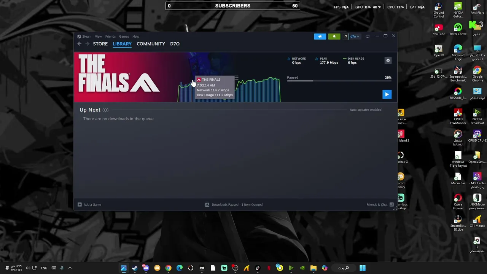Screen dimensions: 487x274
Task: Open Google Chrome desktop shortcut
Action: click(x=477, y=75)
